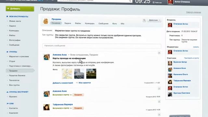Open Тайранова Варвара profile from feed
This screenshot has height=117, width=208.
(x=63, y=105)
